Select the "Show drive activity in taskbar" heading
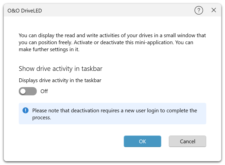The height and width of the screenshot is (165, 225). click(x=60, y=69)
